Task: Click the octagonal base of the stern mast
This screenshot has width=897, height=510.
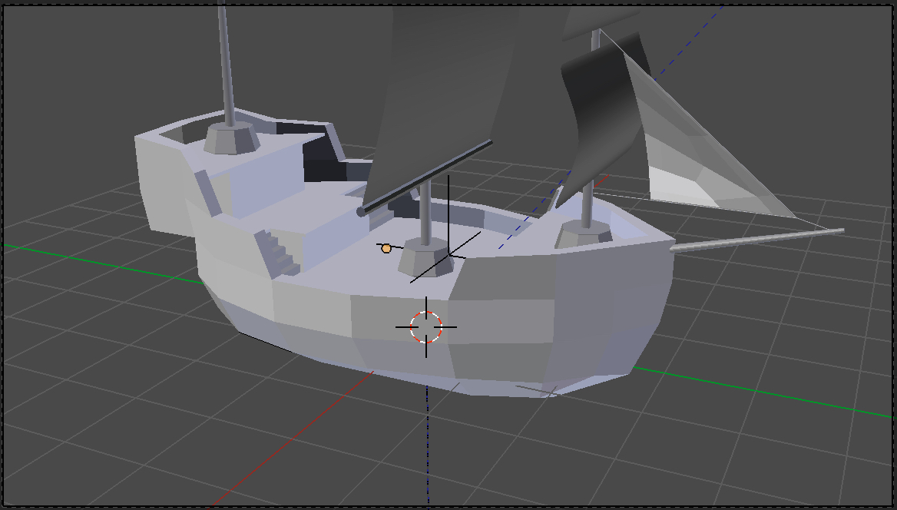Action: click(x=231, y=138)
